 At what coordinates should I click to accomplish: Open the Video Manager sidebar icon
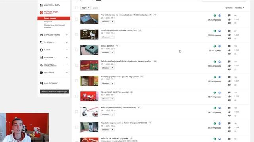pyautogui.click(x=41, y=12)
